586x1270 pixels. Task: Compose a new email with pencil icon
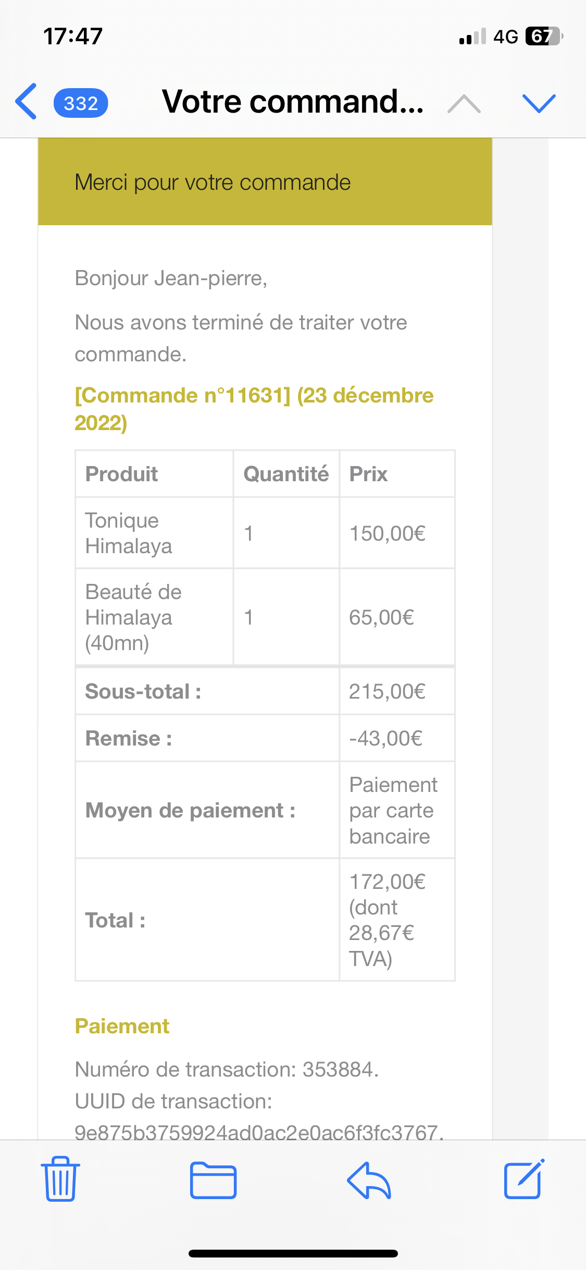click(x=525, y=1179)
